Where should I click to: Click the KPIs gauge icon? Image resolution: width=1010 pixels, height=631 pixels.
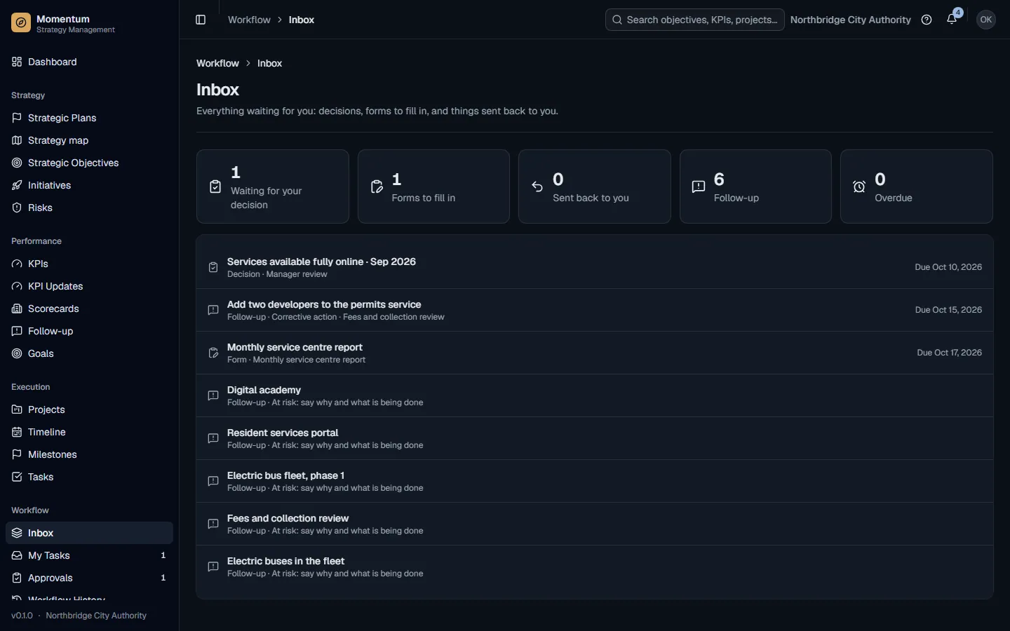tap(17, 264)
